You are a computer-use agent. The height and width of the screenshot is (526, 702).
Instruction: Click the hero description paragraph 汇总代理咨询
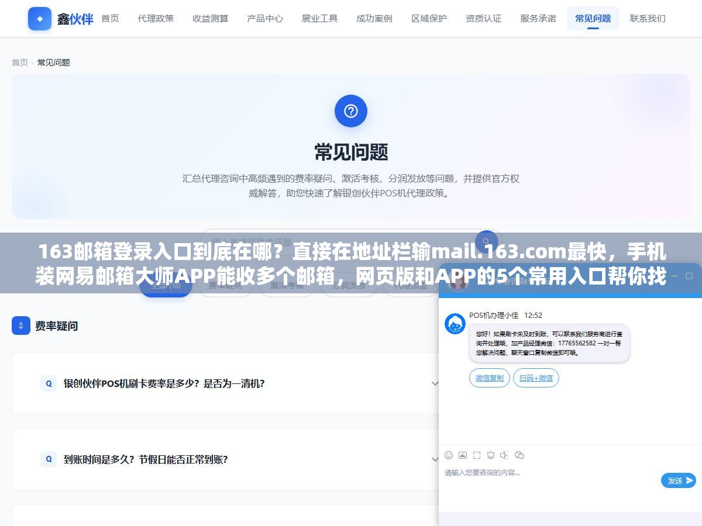click(x=351, y=186)
